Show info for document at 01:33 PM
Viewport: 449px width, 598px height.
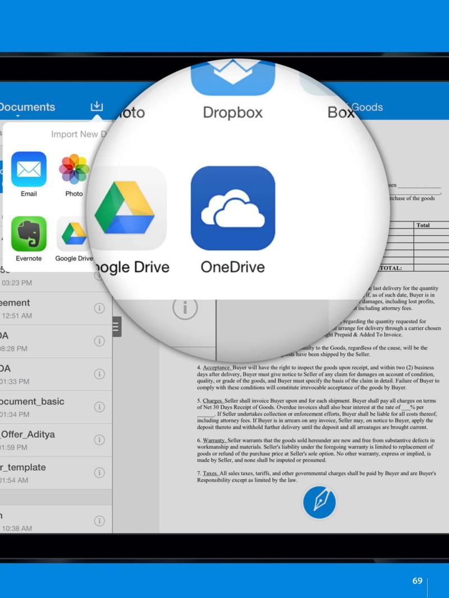tap(99, 374)
